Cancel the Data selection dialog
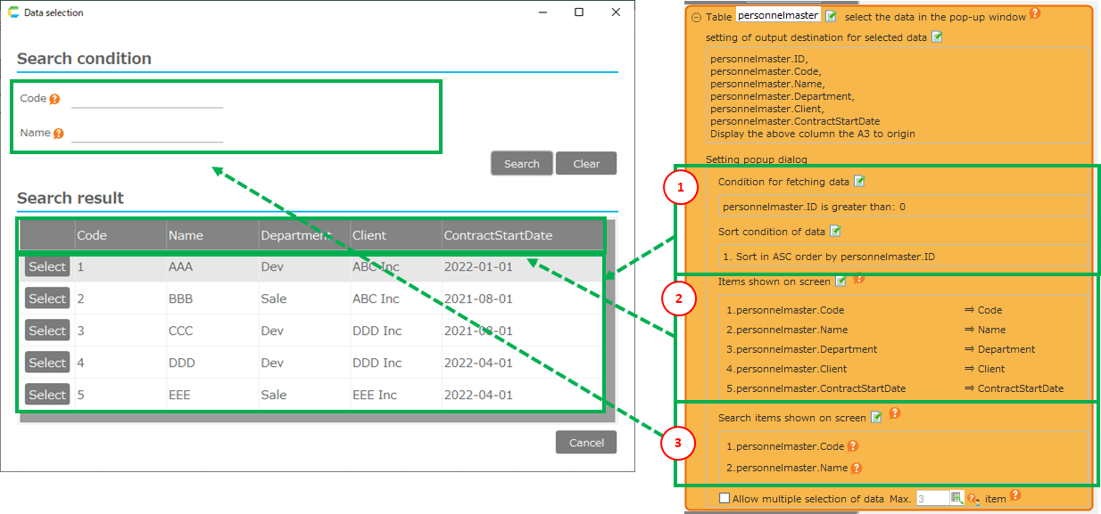 (x=586, y=443)
